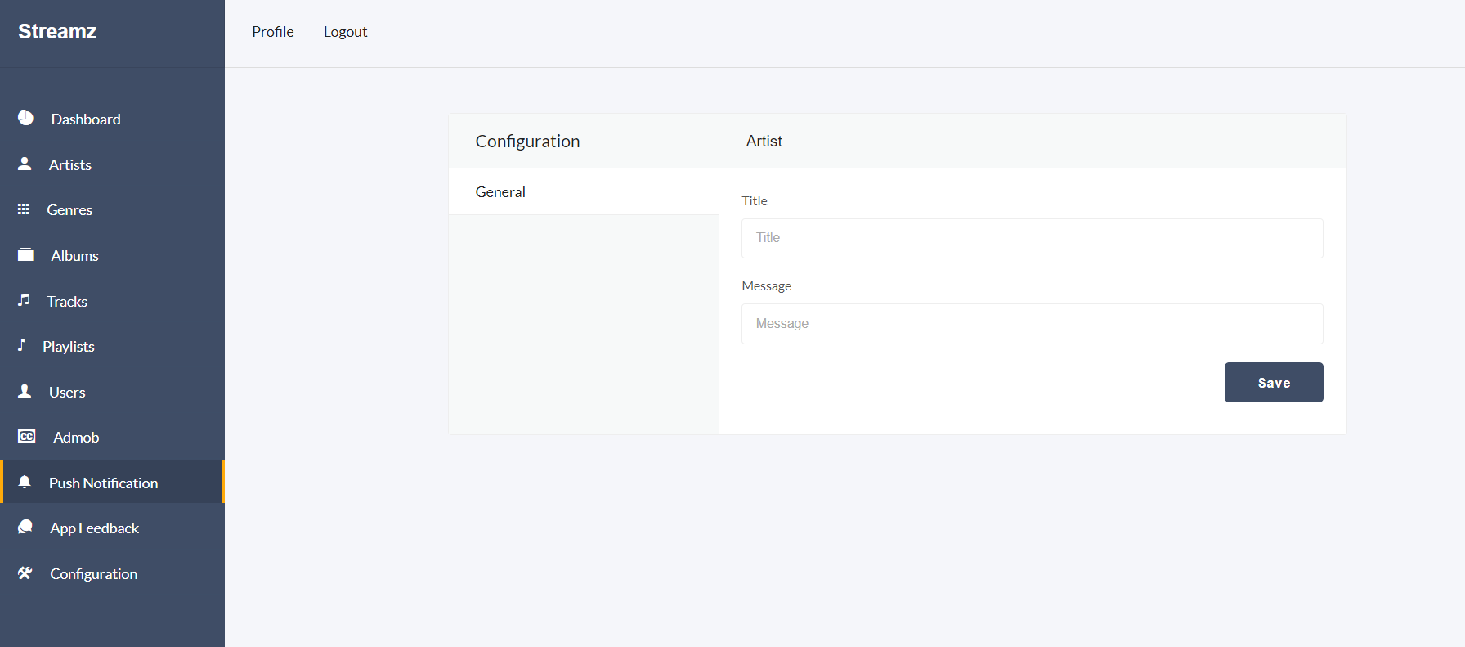Click the Admob CC icon
This screenshot has width=1465, height=647.
[27, 437]
